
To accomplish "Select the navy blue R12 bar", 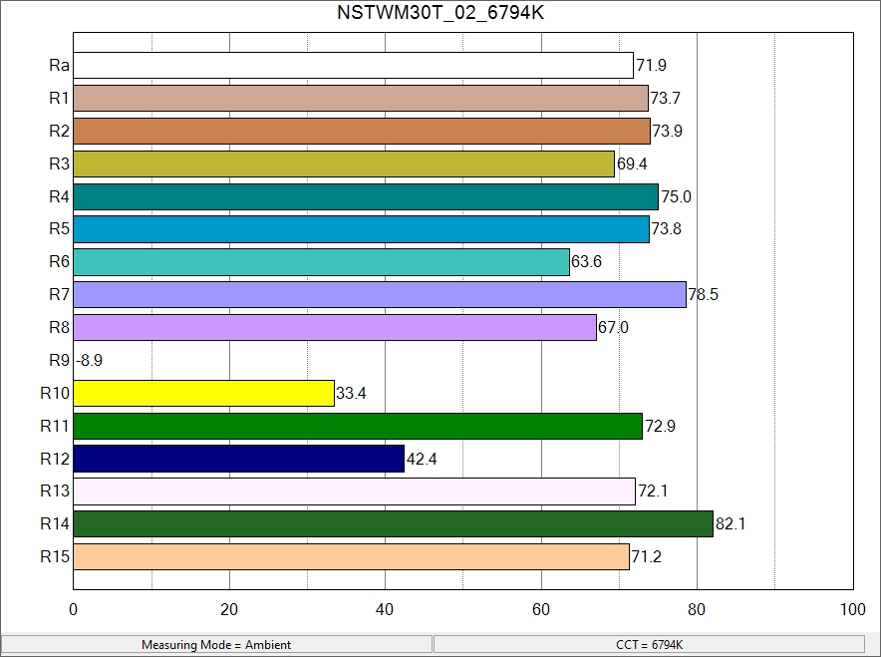I will point(238,459).
